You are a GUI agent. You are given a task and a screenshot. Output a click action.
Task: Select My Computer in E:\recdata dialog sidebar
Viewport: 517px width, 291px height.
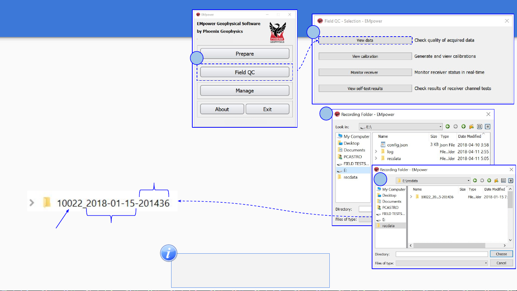[x=391, y=189]
